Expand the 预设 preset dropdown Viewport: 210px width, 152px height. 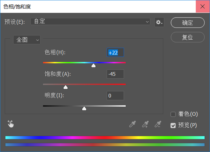(x=90, y=22)
